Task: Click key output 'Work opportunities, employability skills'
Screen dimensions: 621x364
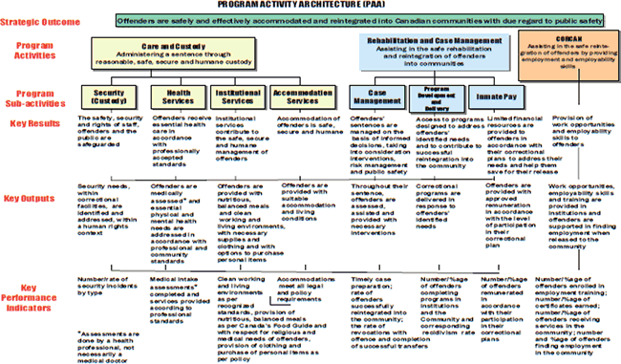Action: point(582,216)
